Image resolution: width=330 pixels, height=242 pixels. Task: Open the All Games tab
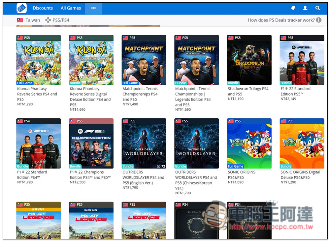pyautogui.click(x=71, y=8)
